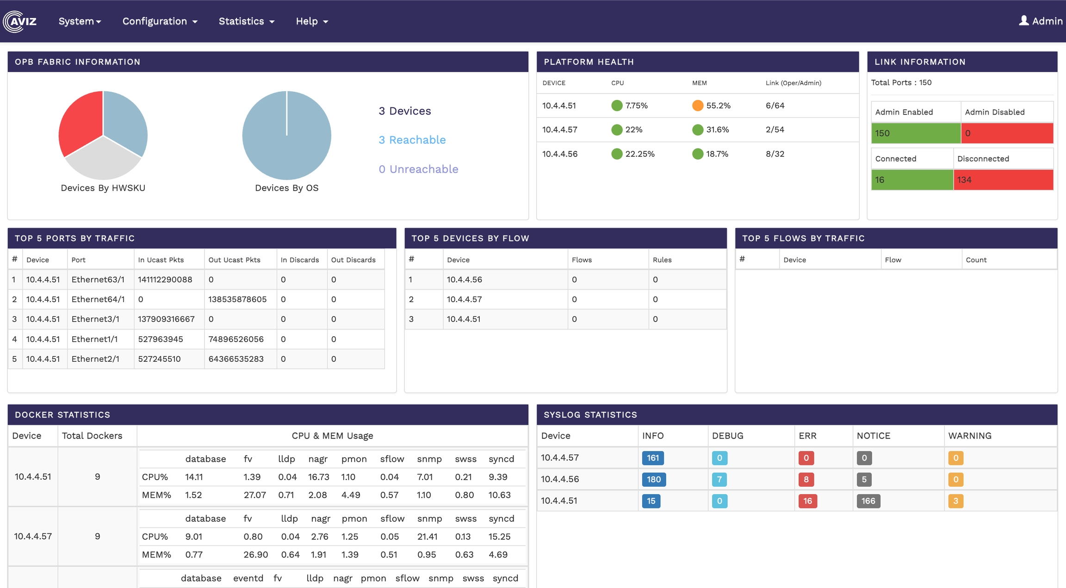Viewport: 1066px width, 588px height.
Task: Click the 0 Unreachable devices link
Action: click(x=418, y=169)
